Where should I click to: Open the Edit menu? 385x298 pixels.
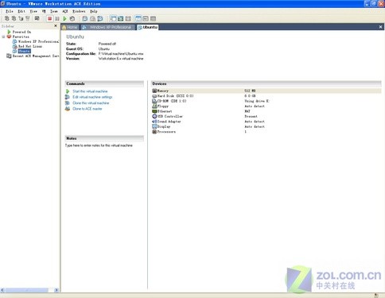point(21,11)
